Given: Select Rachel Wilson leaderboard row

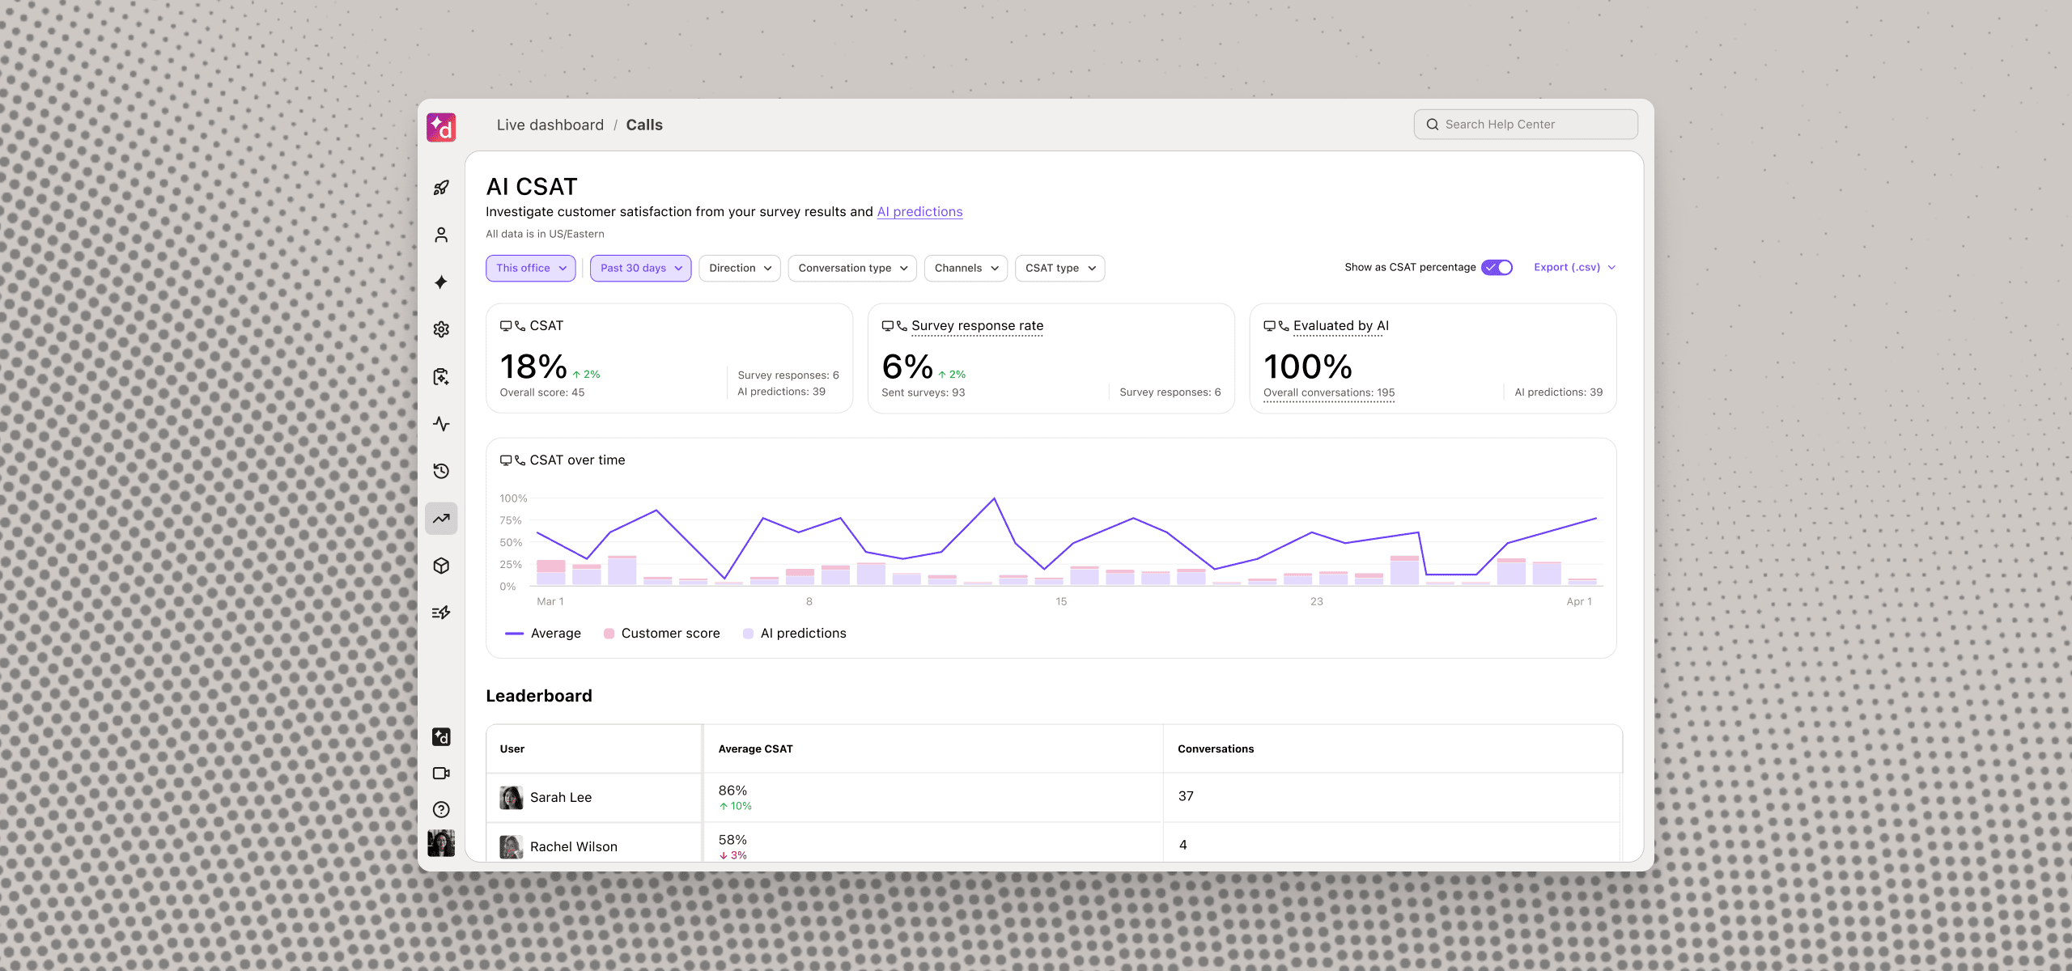Looking at the screenshot, I should (x=1053, y=843).
